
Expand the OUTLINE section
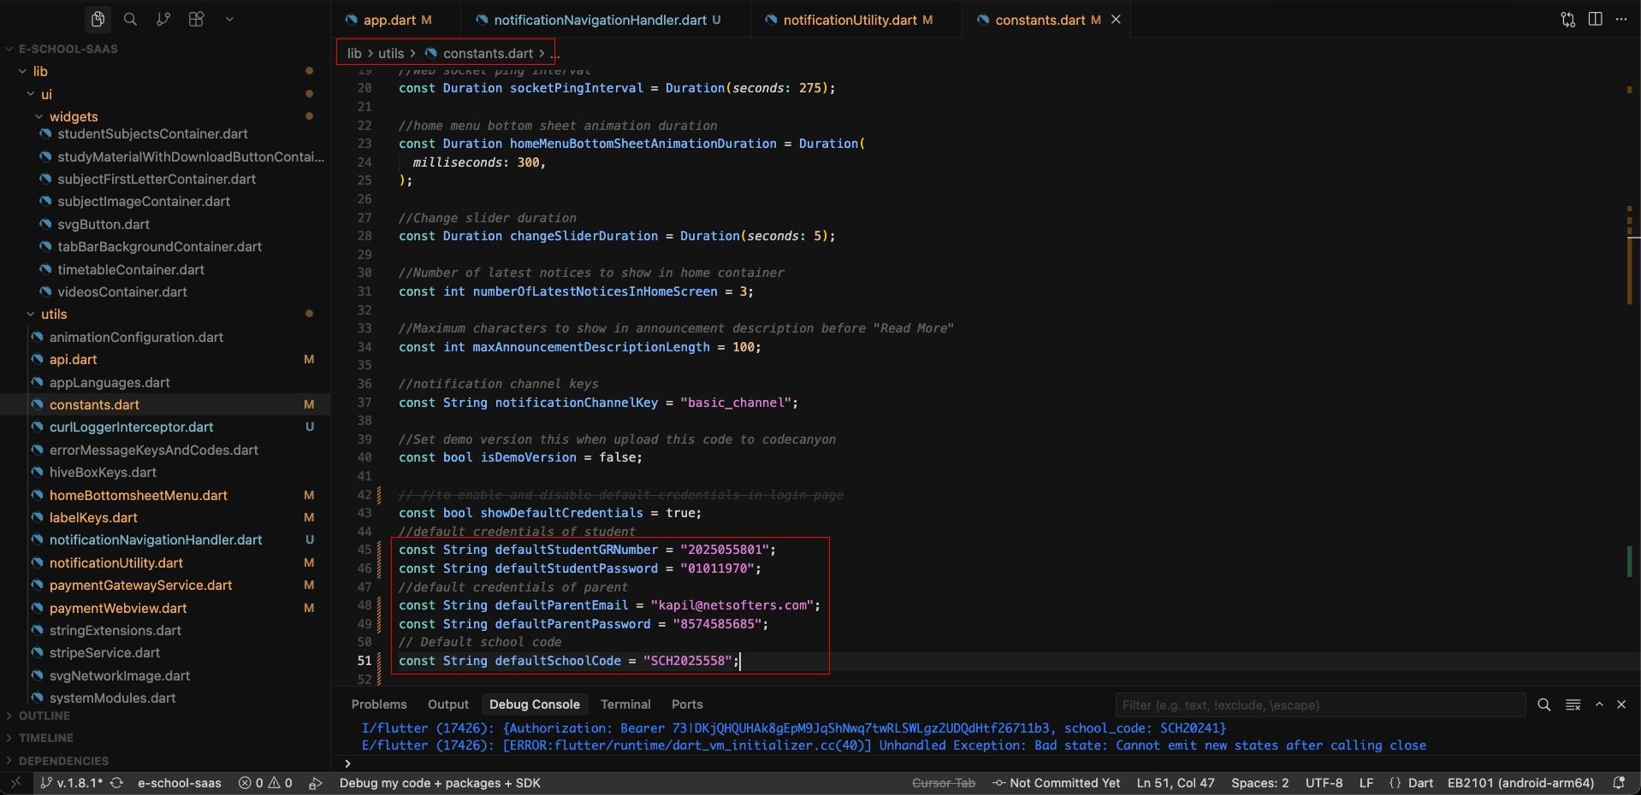pos(46,715)
